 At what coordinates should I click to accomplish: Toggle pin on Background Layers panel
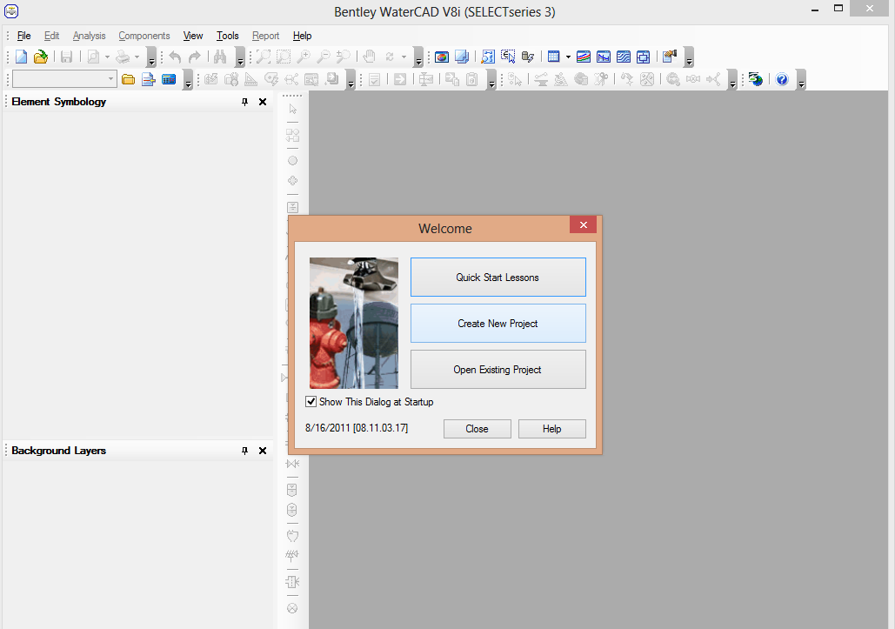coord(244,451)
